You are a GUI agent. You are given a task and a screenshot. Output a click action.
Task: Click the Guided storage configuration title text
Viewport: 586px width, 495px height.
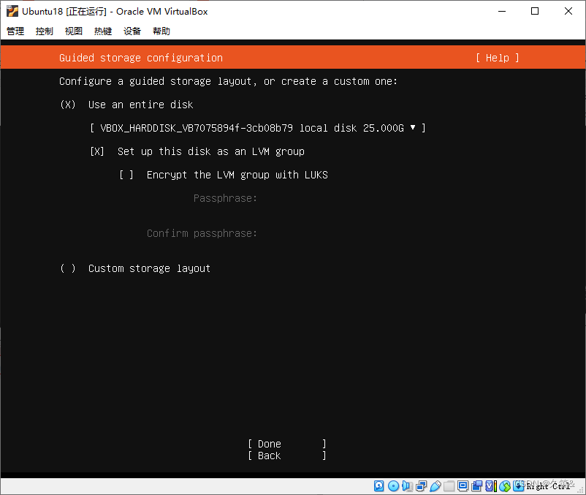click(141, 58)
